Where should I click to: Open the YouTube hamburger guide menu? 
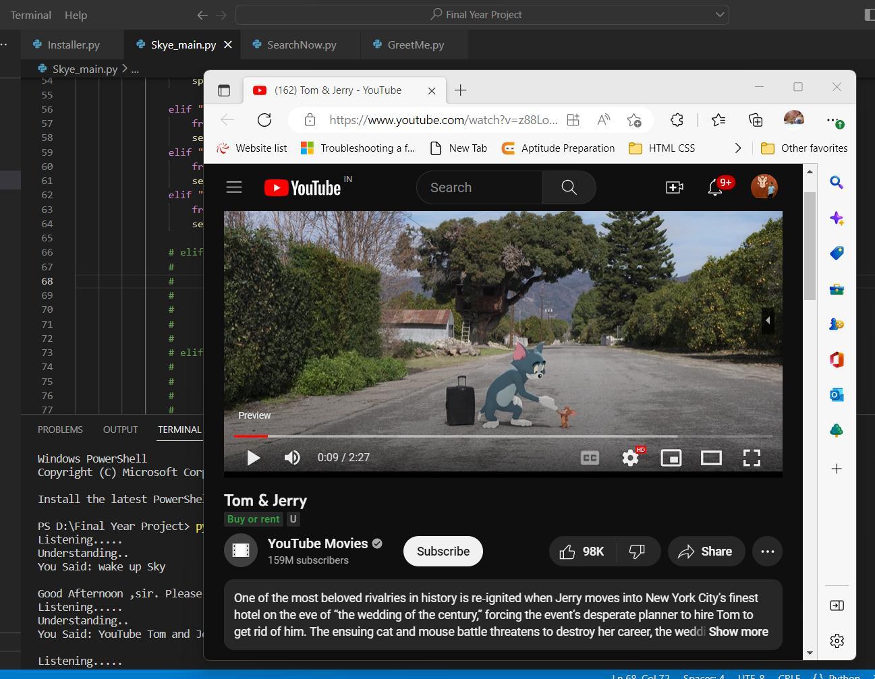[234, 187]
